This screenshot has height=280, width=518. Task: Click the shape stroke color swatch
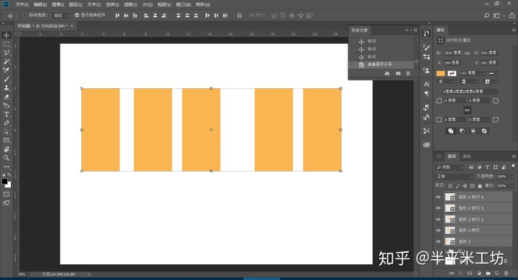coord(452,73)
